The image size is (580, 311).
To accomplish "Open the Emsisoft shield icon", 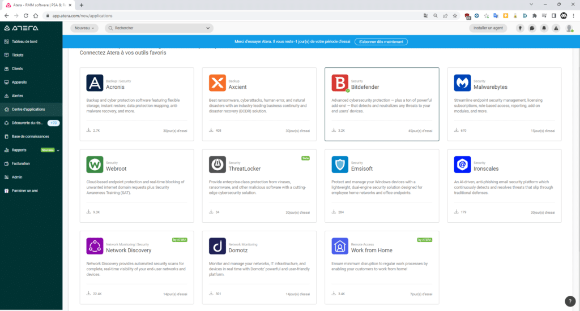I will 340,165.
